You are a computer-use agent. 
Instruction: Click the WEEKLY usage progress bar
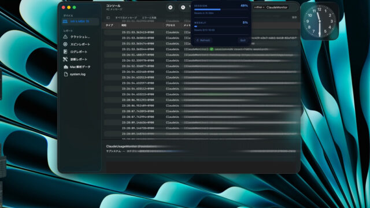click(221, 27)
